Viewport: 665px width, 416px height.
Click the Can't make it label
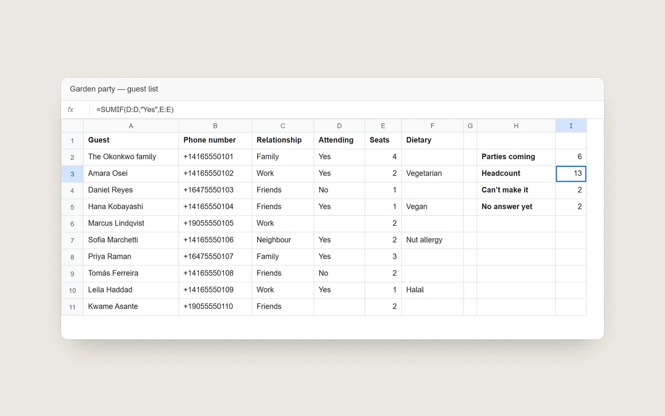coord(516,190)
